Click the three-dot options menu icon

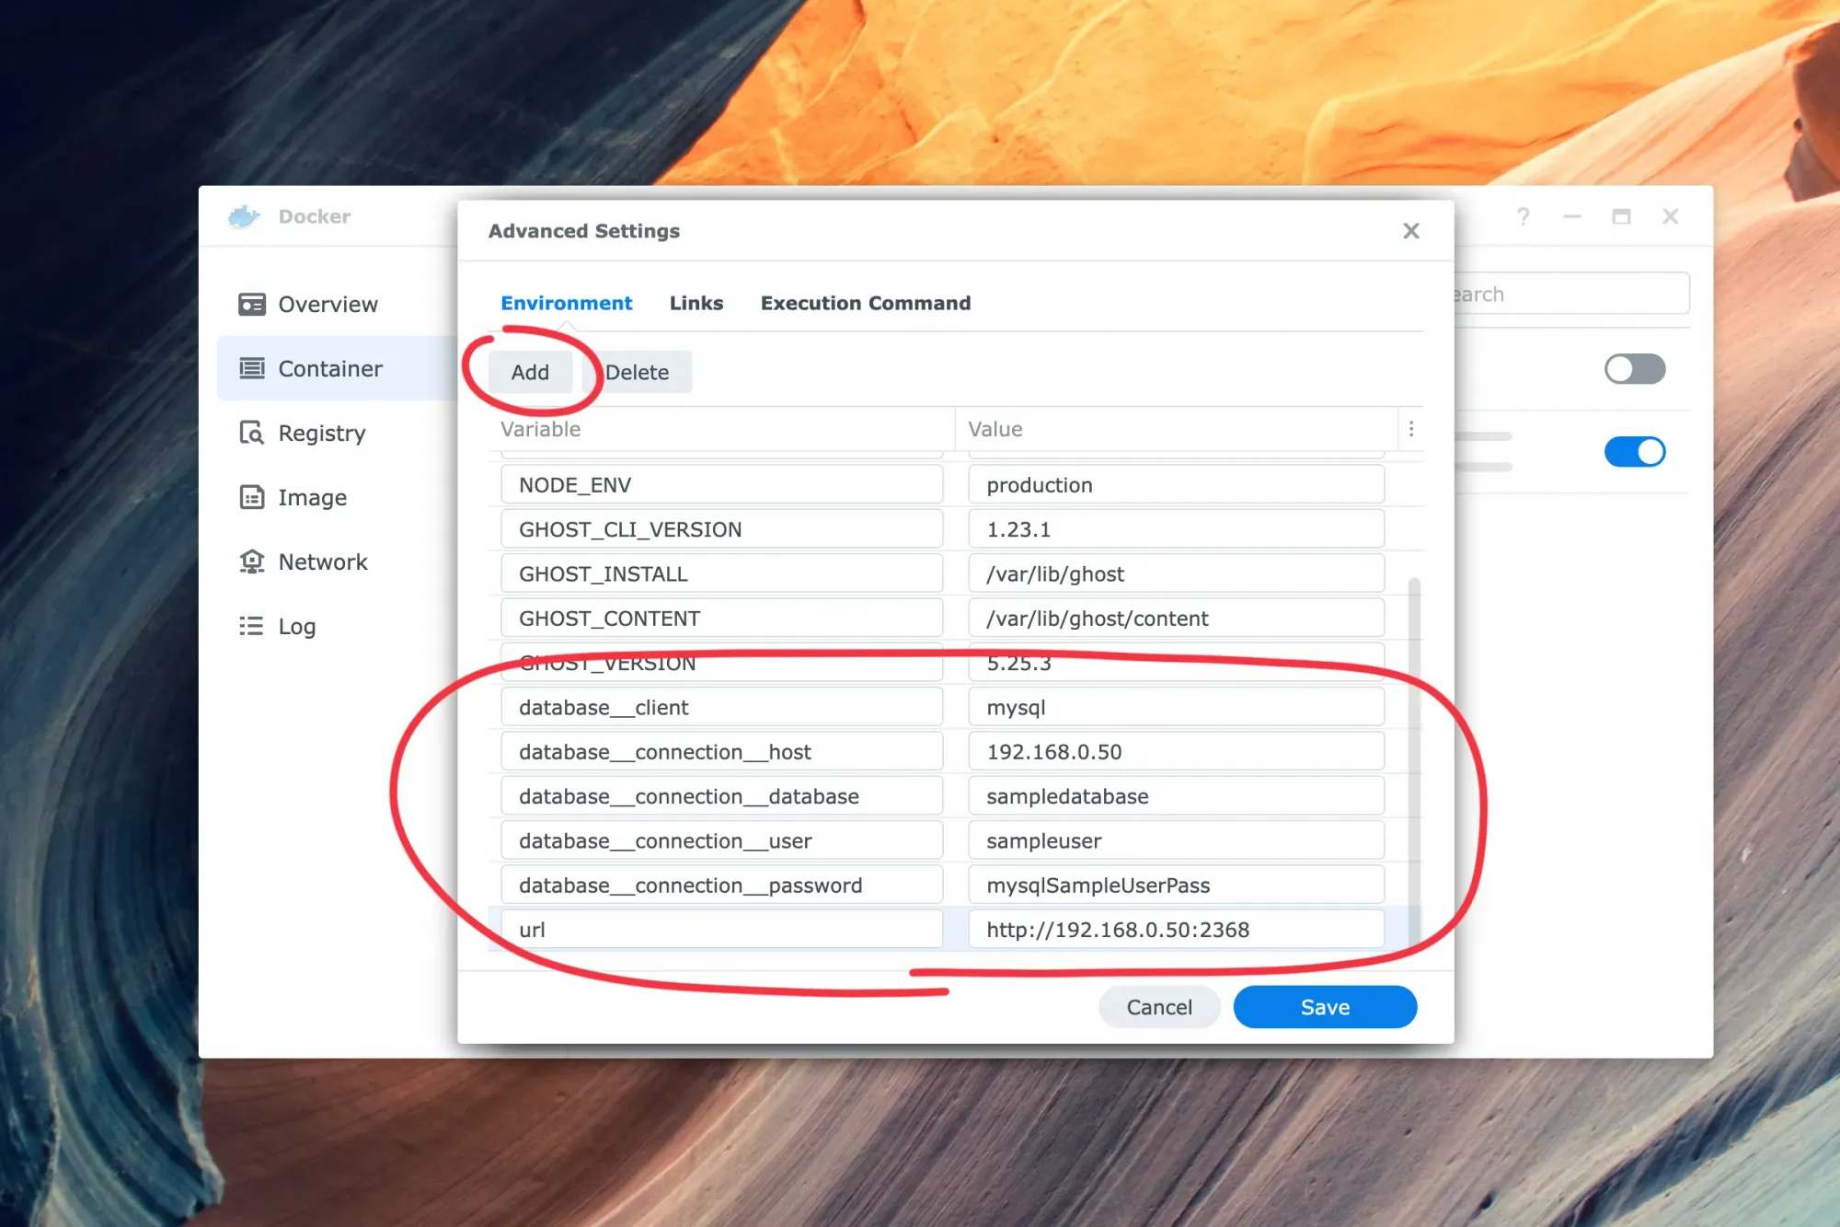(1410, 430)
